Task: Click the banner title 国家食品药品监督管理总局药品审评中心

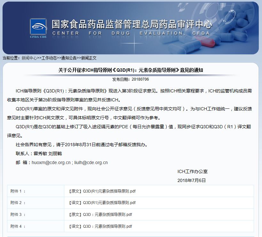Action: pos(132,24)
